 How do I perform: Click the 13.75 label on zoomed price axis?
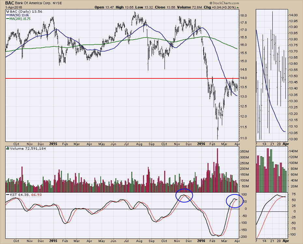click(x=294, y=45)
